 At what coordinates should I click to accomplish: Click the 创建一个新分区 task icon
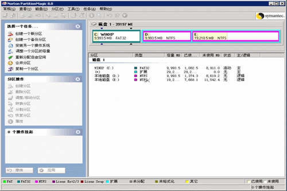point(10,34)
